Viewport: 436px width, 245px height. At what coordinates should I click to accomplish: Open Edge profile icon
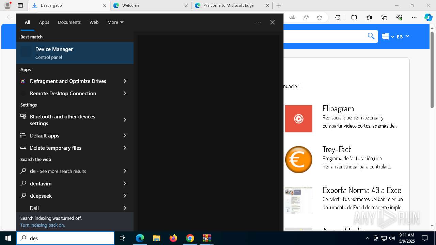pos(7,5)
